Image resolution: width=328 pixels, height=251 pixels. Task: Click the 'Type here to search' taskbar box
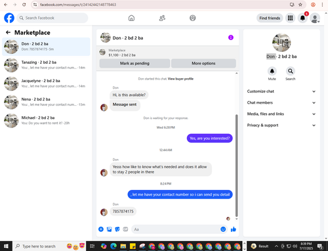click(49, 246)
